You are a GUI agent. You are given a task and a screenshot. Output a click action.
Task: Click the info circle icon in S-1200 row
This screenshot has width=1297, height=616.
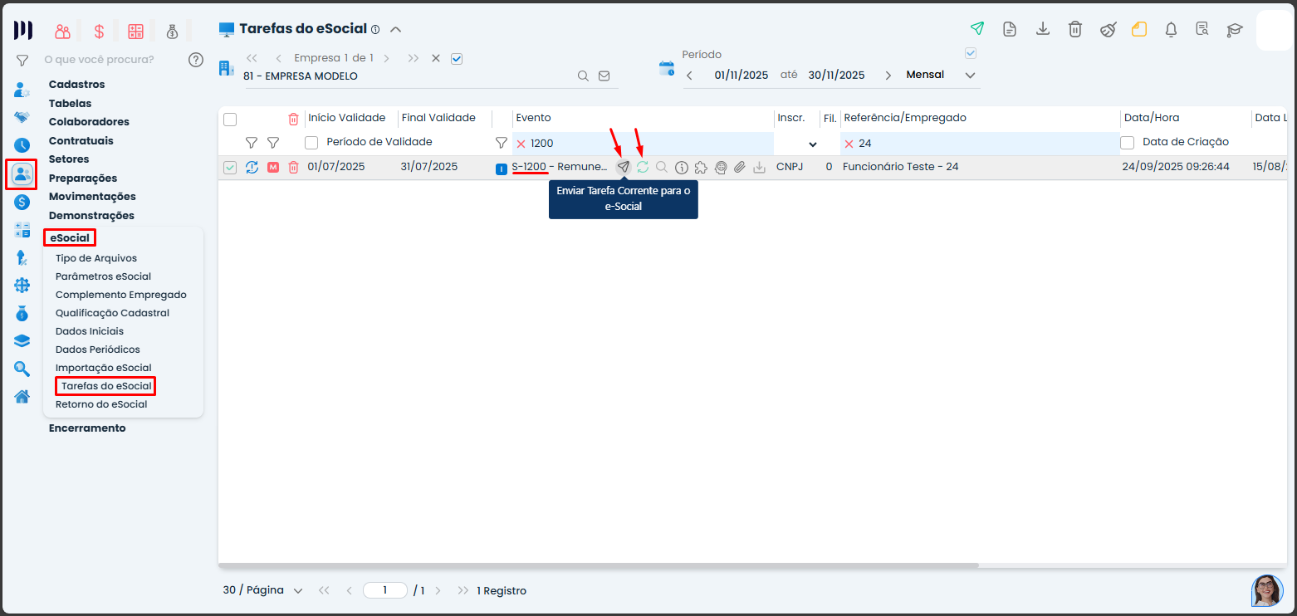682,167
